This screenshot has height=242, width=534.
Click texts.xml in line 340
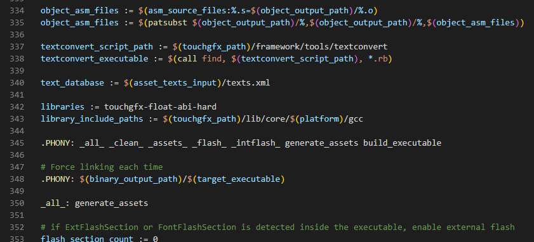pyautogui.click(x=248, y=82)
